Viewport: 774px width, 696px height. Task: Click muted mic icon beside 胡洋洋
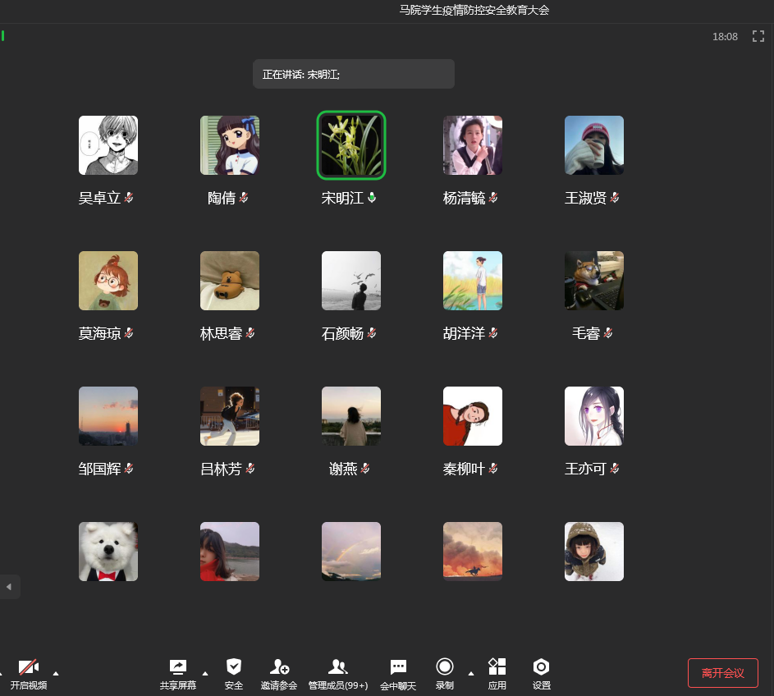[x=493, y=333]
